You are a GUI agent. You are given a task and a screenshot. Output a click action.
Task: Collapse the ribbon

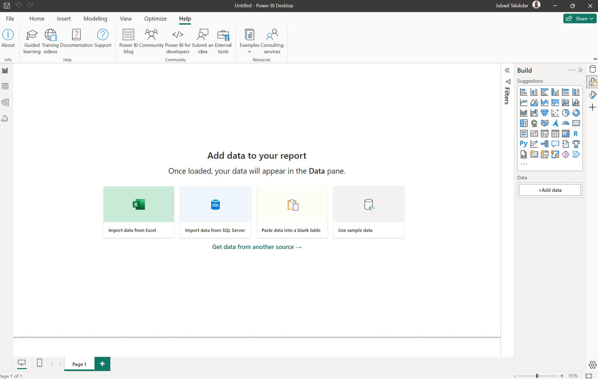pos(595,59)
